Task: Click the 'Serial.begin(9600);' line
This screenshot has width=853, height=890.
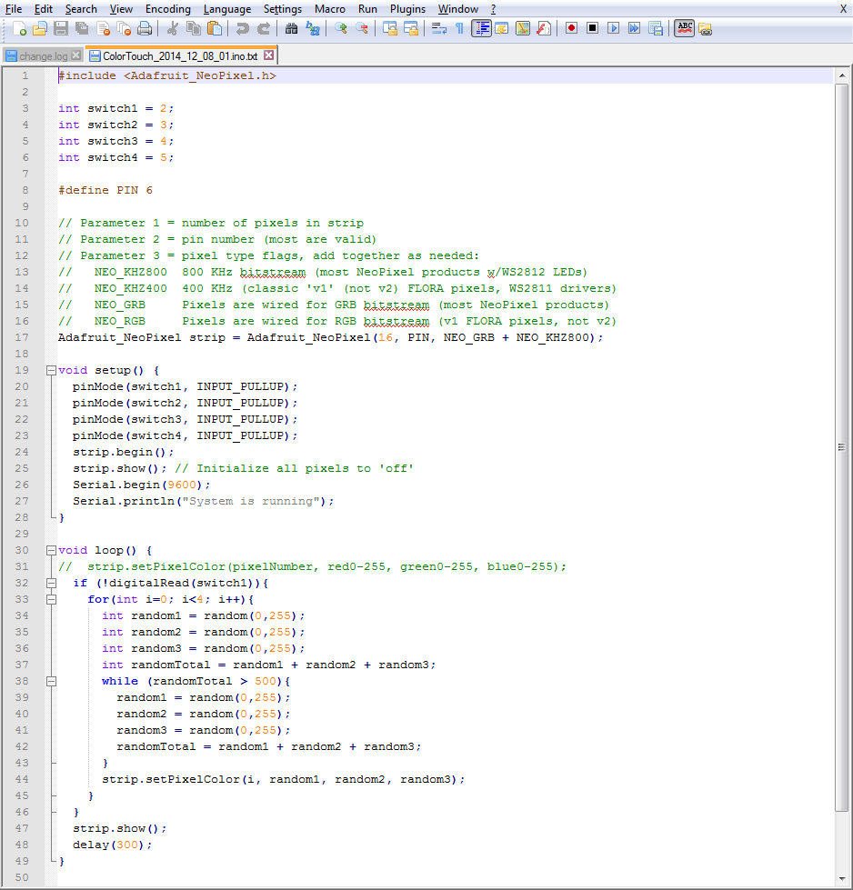Action: click(142, 485)
